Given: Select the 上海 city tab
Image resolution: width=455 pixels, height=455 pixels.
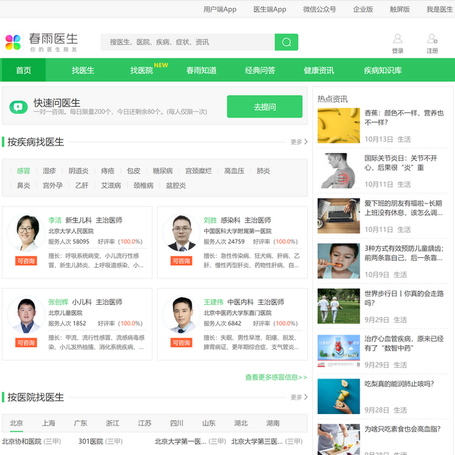Looking at the screenshot, I should [49, 423].
